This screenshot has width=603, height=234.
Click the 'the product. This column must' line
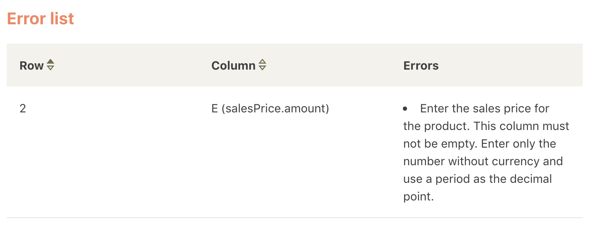point(486,126)
